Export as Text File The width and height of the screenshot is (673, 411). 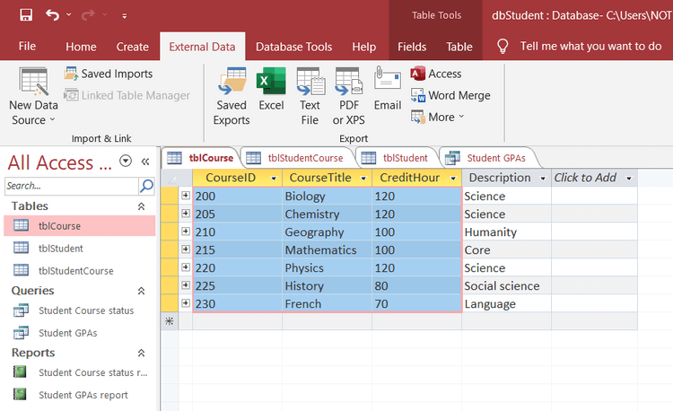coord(310,96)
